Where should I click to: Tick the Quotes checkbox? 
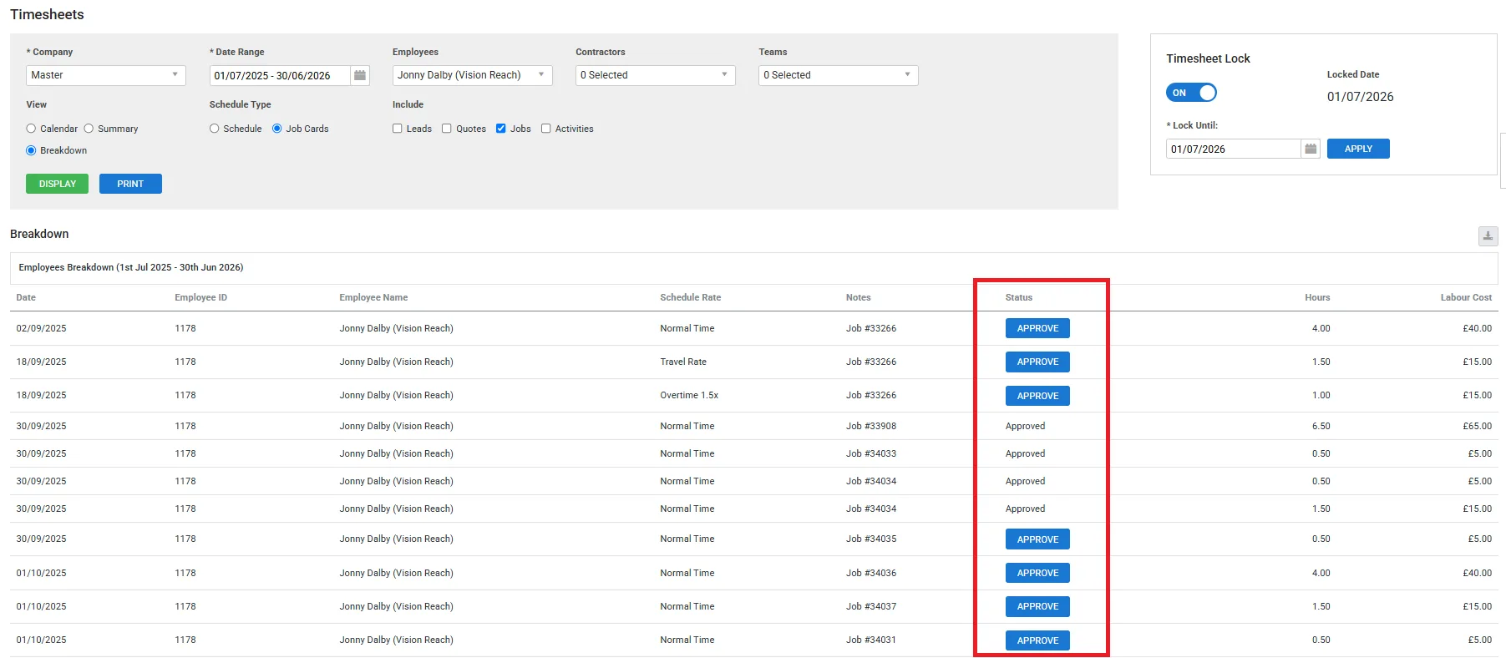coord(447,129)
